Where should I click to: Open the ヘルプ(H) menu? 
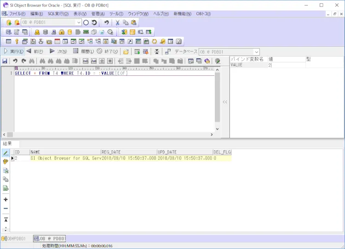pyautogui.click(x=161, y=14)
